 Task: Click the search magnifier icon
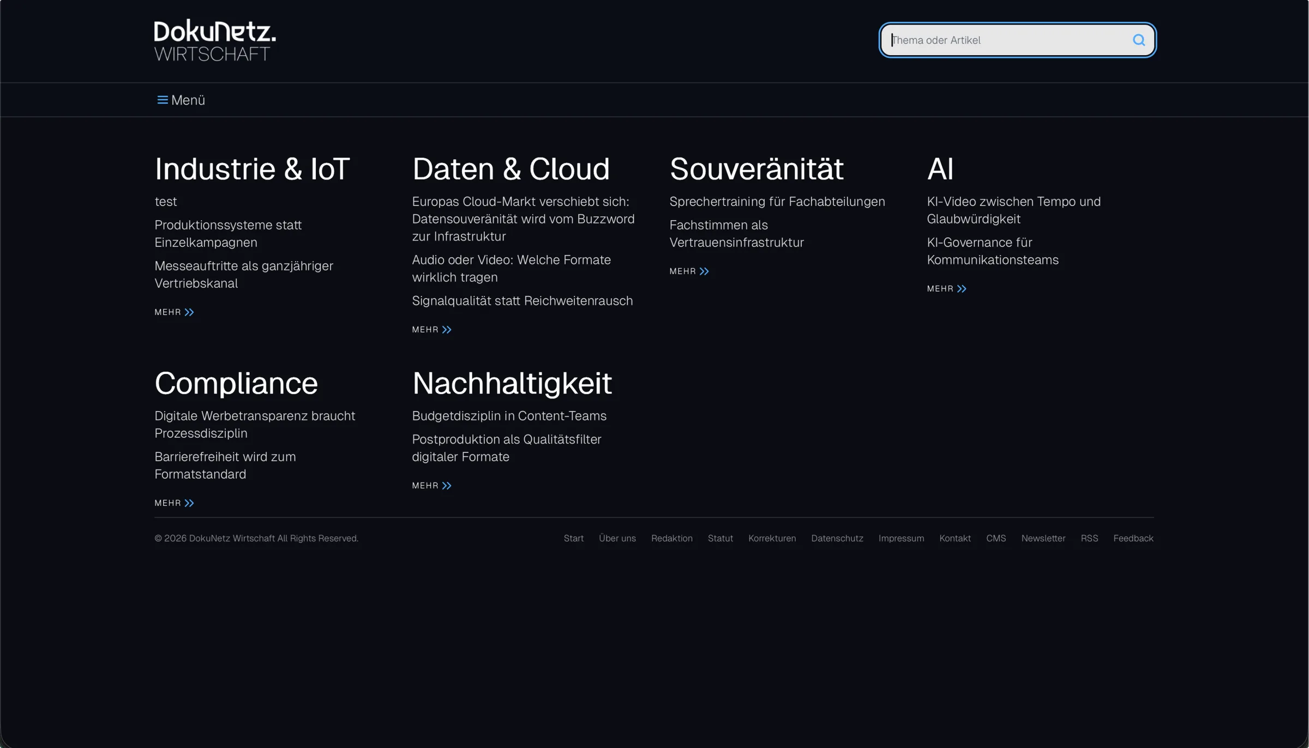(1138, 40)
